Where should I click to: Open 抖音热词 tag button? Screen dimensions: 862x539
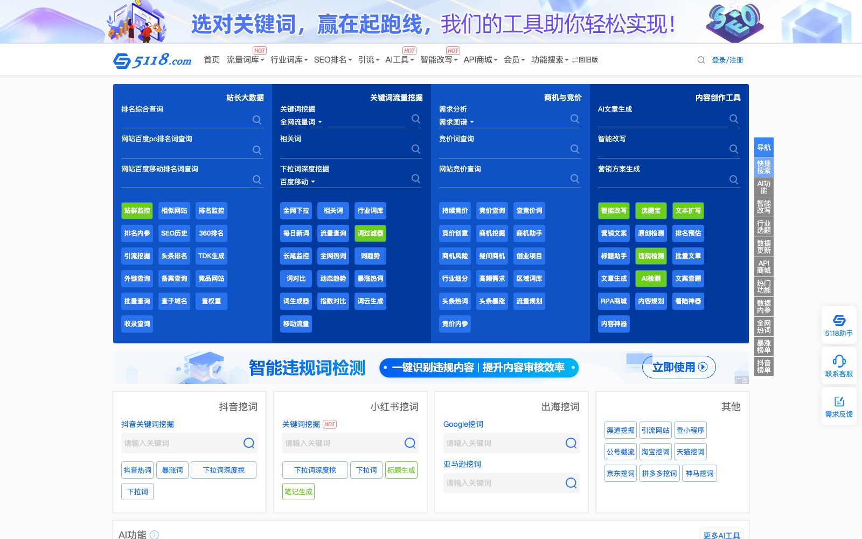click(x=137, y=470)
